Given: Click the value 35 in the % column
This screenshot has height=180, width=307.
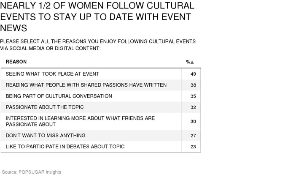Looking at the screenshot, I should point(193,96).
